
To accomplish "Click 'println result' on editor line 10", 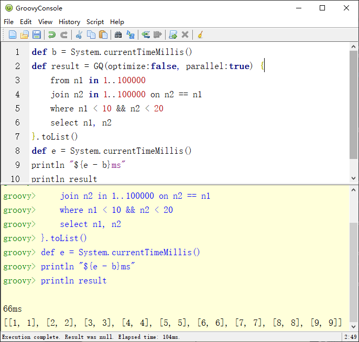I will click(x=64, y=179).
